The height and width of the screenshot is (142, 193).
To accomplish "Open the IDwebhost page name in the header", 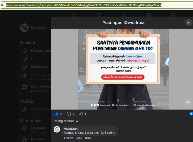I will 39,28.
